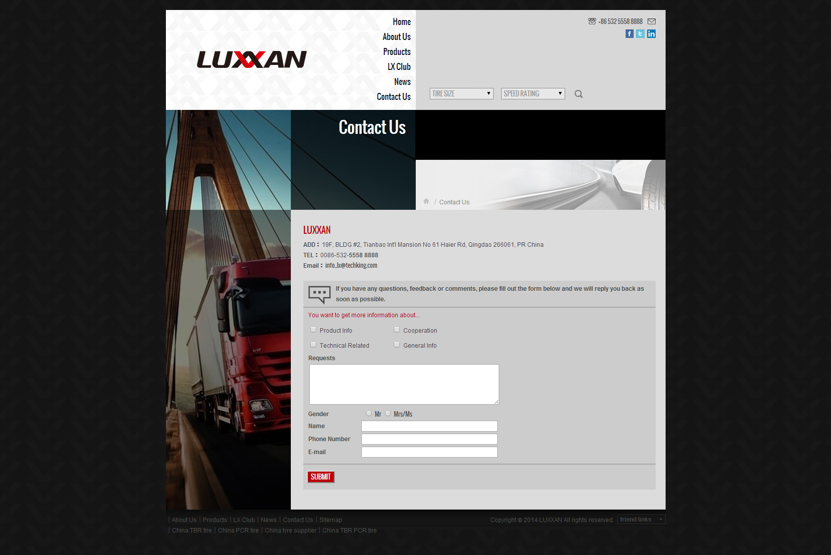Go to home via breadcrumb house icon
This screenshot has width=831, height=555.
[426, 201]
